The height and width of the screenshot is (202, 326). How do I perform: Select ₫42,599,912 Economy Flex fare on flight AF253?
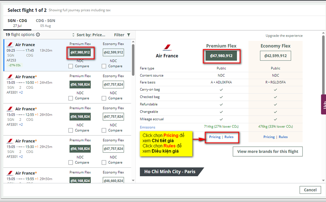113,52
